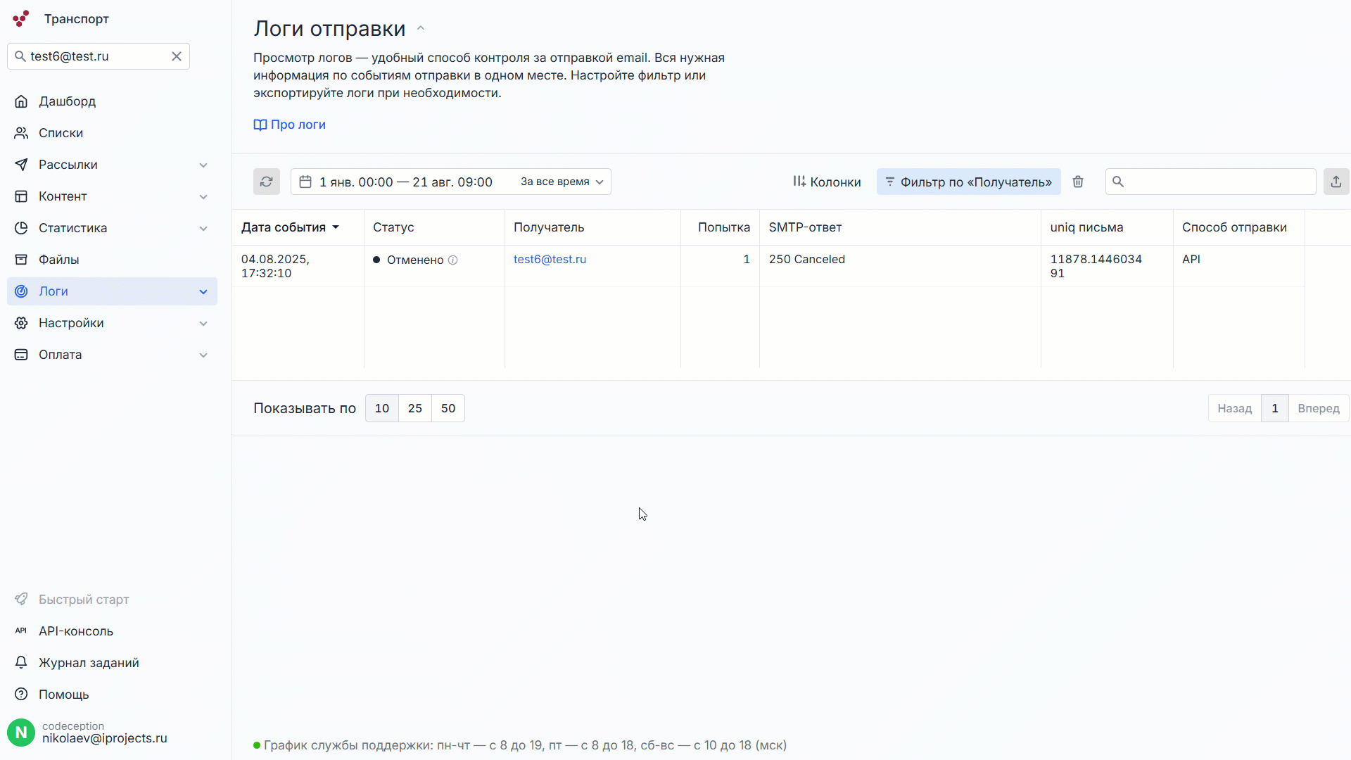Show 50 rows per page
The height and width of the screenshot is (760, 1351).
(448, 408)
